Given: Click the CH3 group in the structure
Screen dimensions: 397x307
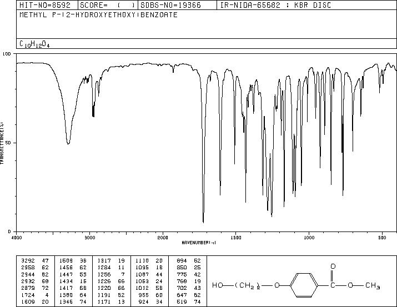Looking at the screenshot, I should tap(373, 285).
